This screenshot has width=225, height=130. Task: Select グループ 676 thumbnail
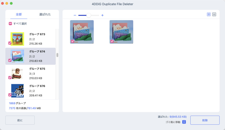pyautogui.click(x=17, y=91)
